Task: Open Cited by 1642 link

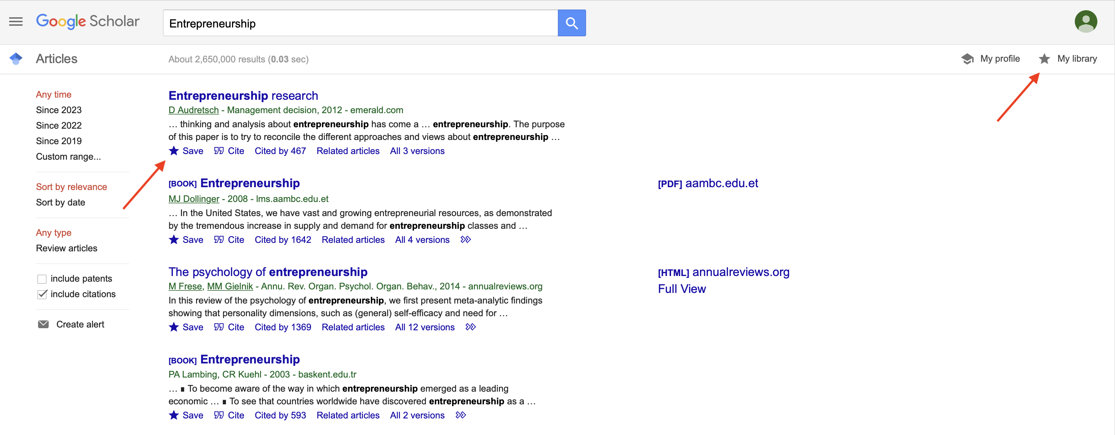Action: (283, 239)
